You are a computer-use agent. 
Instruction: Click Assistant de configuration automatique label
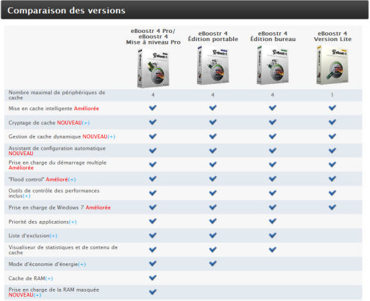pos(57,151)
